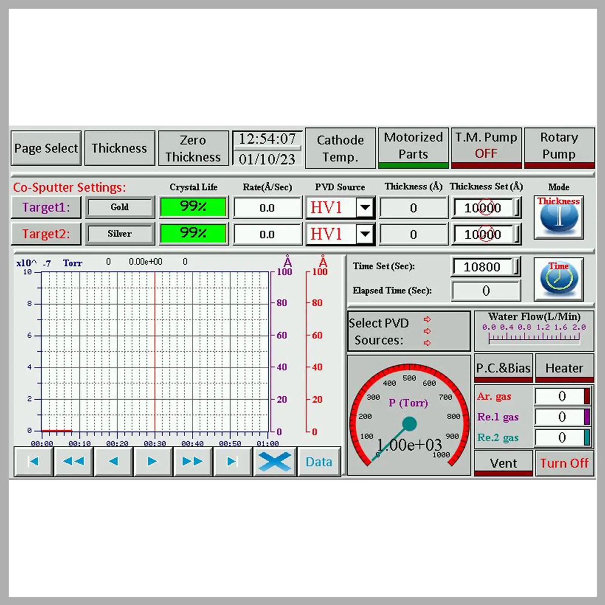Click Gold material field

120,207
